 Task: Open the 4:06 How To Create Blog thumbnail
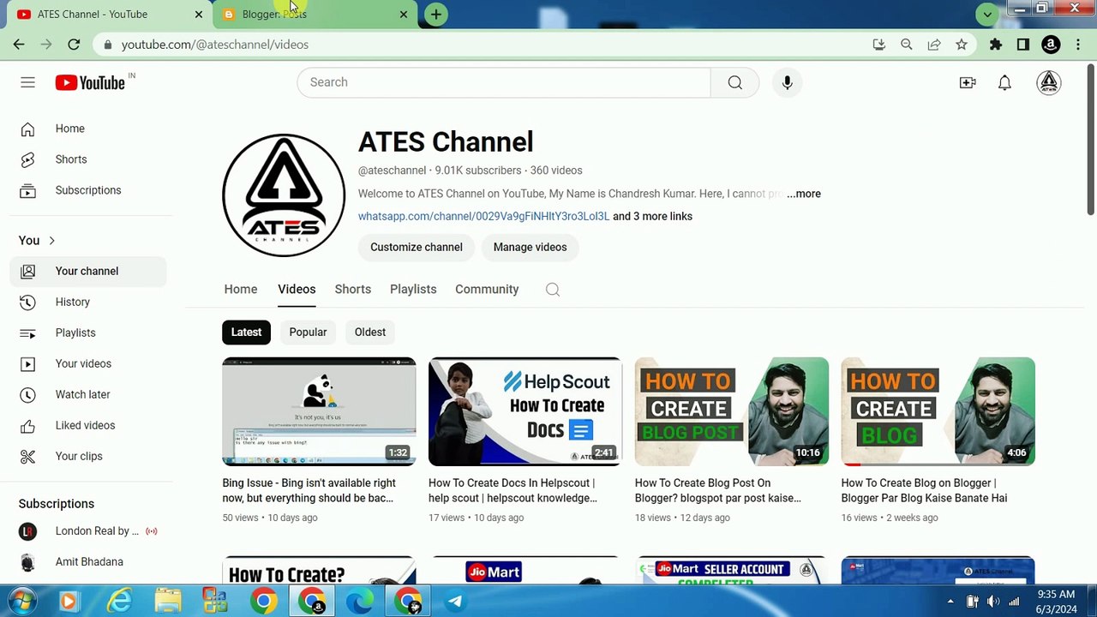[938, 411]
